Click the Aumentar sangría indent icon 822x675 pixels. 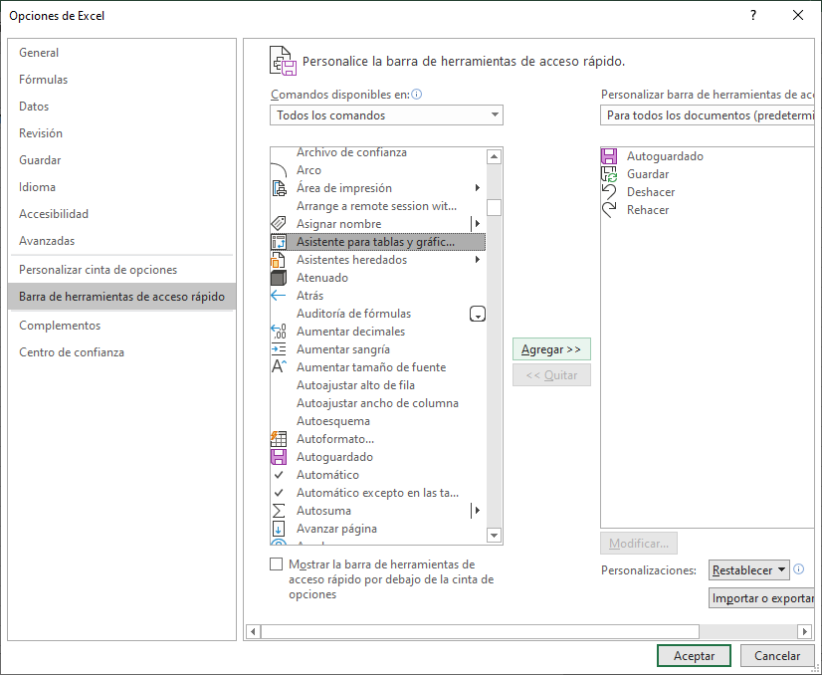tap(279, 349)
